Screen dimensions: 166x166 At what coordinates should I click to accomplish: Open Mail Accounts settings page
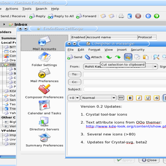44,43
